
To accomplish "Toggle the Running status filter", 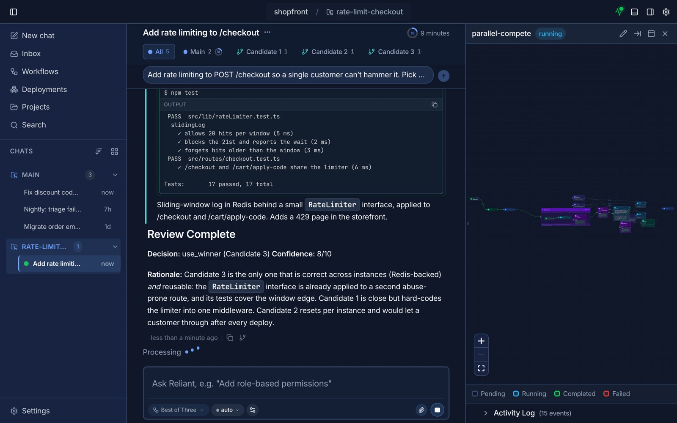I will pos(529,394).
